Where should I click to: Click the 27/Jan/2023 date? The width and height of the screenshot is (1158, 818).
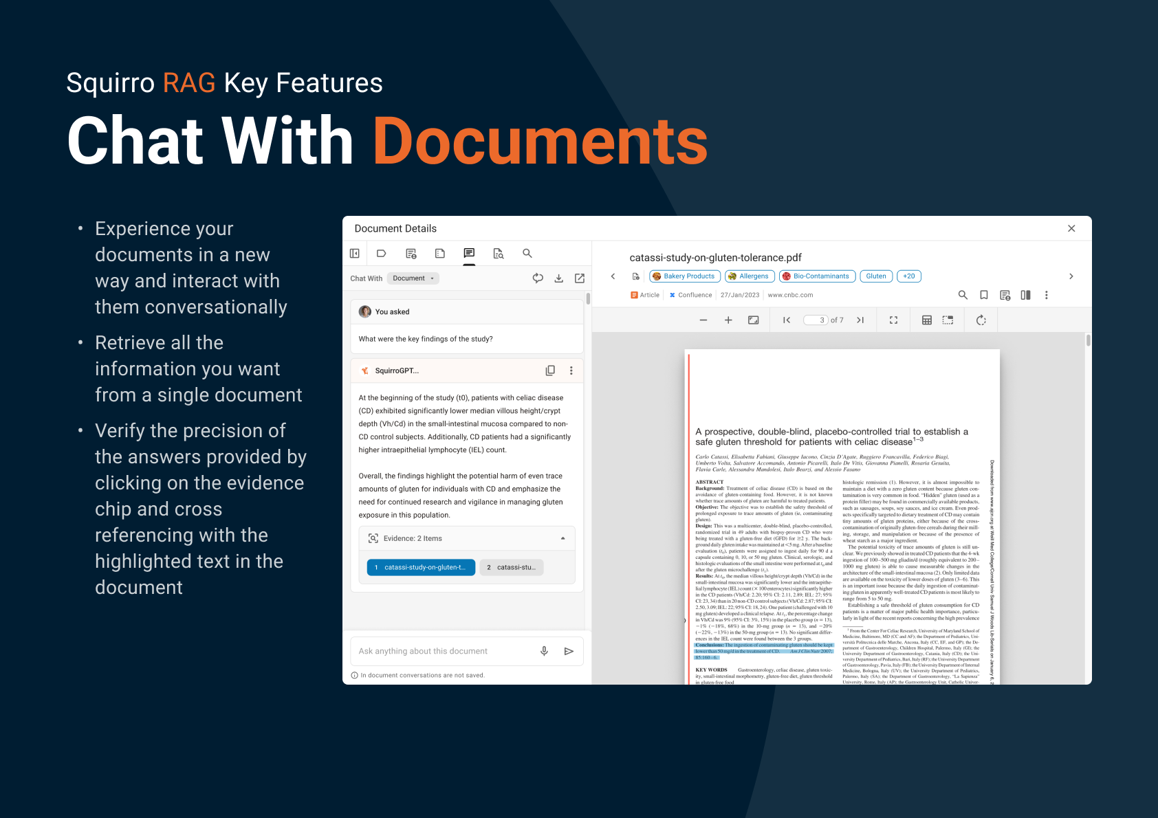coord(740,295)
